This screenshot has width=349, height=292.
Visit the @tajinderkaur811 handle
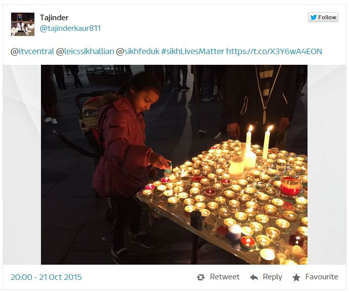[x=70, y=28]
